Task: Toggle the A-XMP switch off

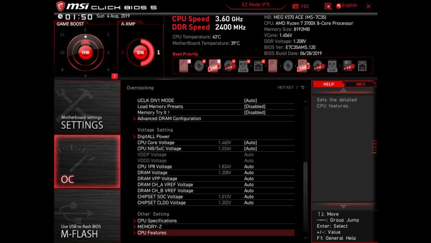Action: pyautogui.click(x=140, y=52)
